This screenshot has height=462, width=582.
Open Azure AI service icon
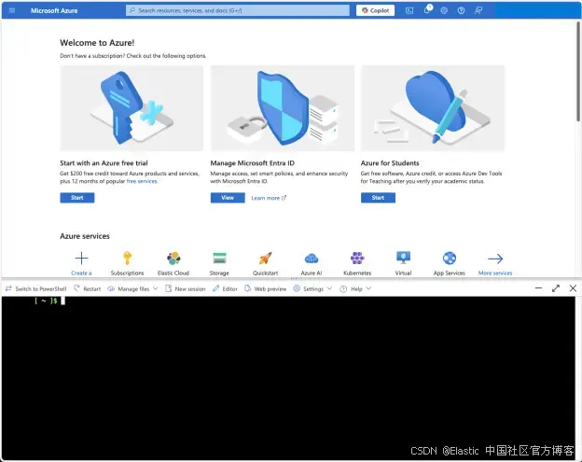click(x=312, y=259)
